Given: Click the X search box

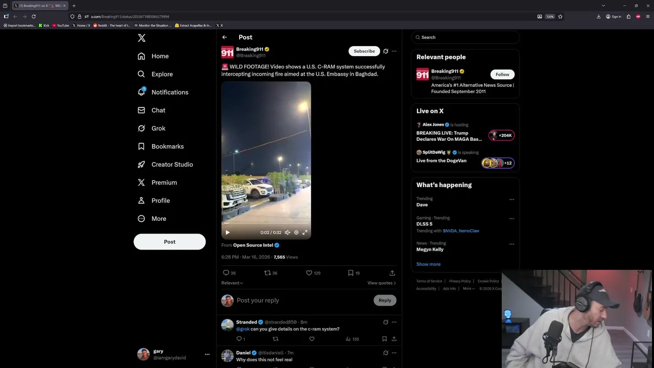Looking at the screenshot, I should [465, 37].
